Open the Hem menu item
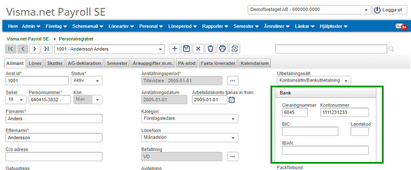 pyautogui.click(x=13, y=26)
